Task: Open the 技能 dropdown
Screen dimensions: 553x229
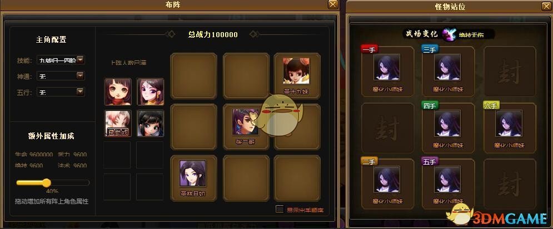Action: tap(81, 60)
